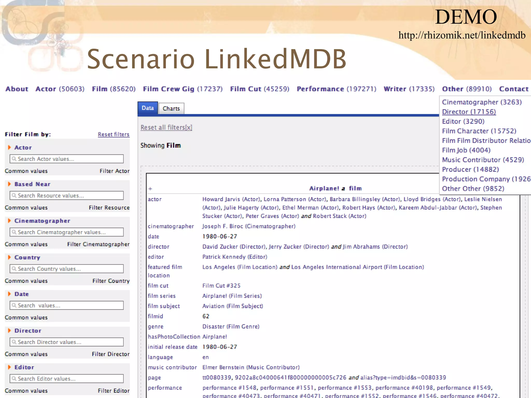The width and height of the screenshot is (531, 398).
Task: Select Production Company entry in dropdown
Action: pos(486,179)
